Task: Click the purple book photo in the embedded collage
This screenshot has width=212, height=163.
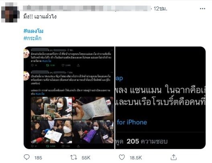Action: pos(93,132)
